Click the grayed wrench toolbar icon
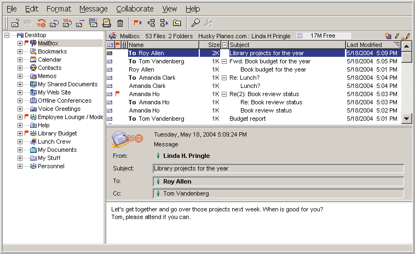The image size is (415, 254). (209, 23)
